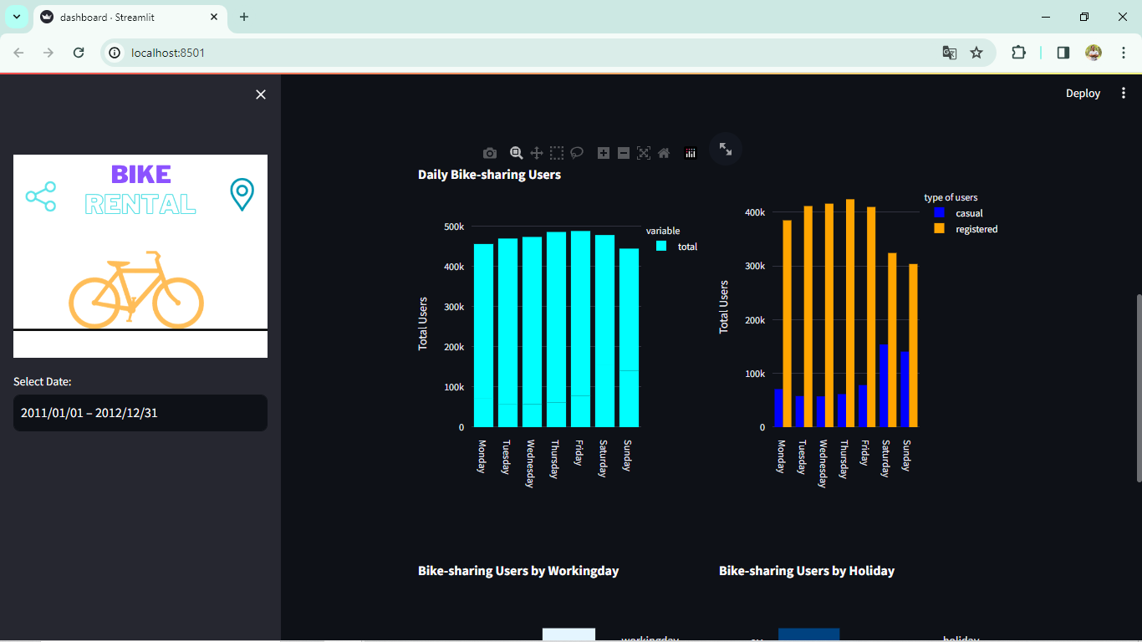This screenshot has height=642, width=1142.
Task: Open the Streamlit three-dot main menu
Action: click(1124, 94)
